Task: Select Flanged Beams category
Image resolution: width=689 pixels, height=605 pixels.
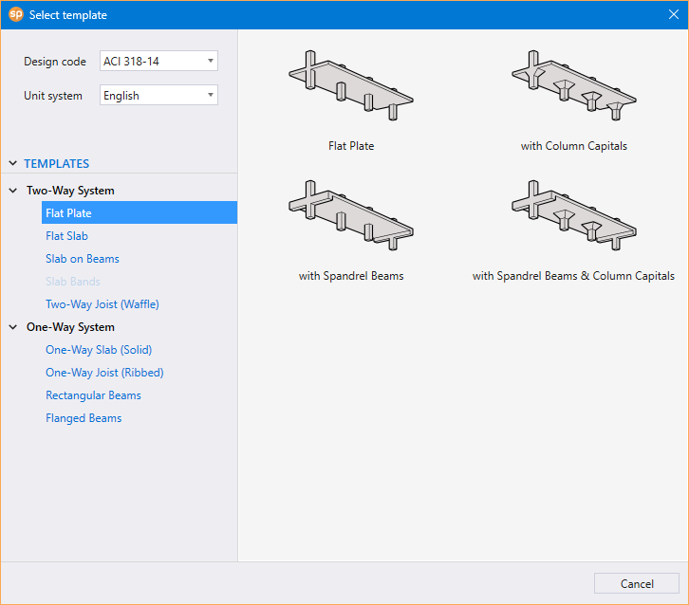Action: pyautogui.click(x=84, y=418)
